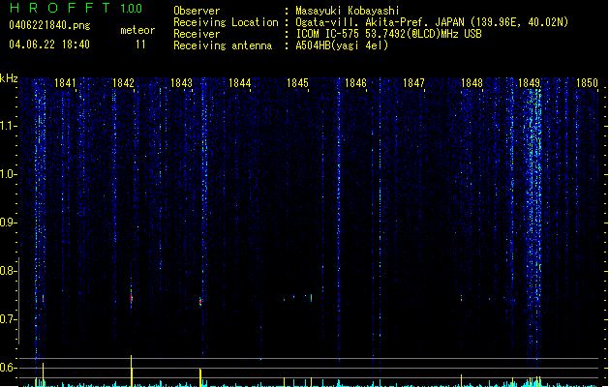Click the Observer label

[197, 11]
